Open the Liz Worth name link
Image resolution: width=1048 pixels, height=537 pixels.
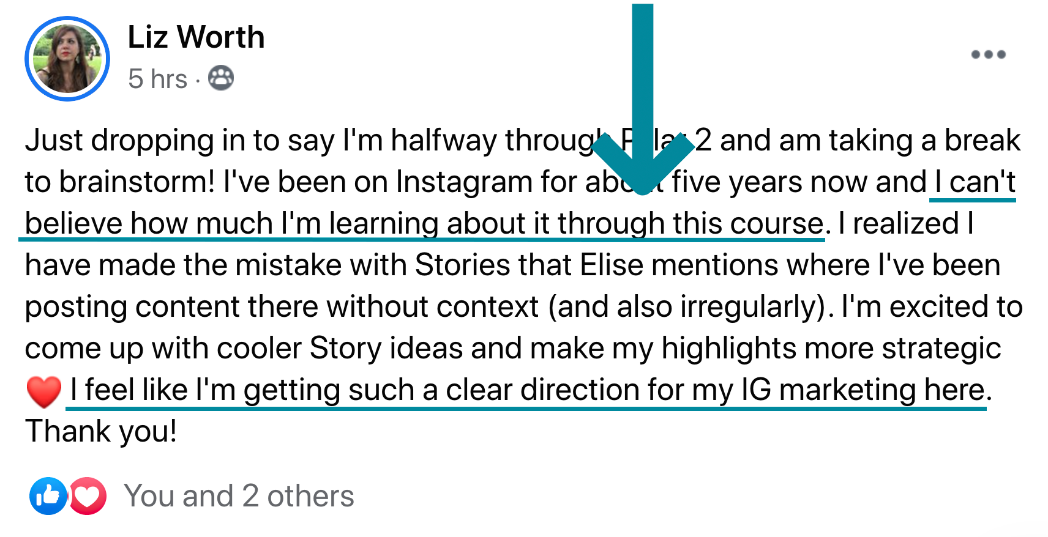196,37
